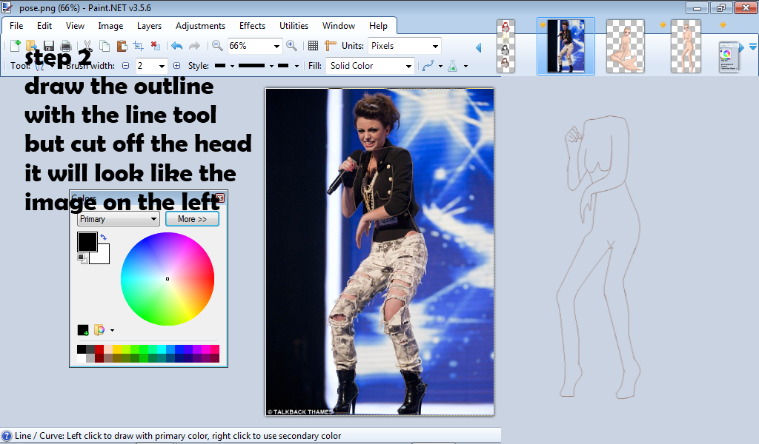Click the antialiasing curve icon
759x444 pixels.
(x=428, y=66)
